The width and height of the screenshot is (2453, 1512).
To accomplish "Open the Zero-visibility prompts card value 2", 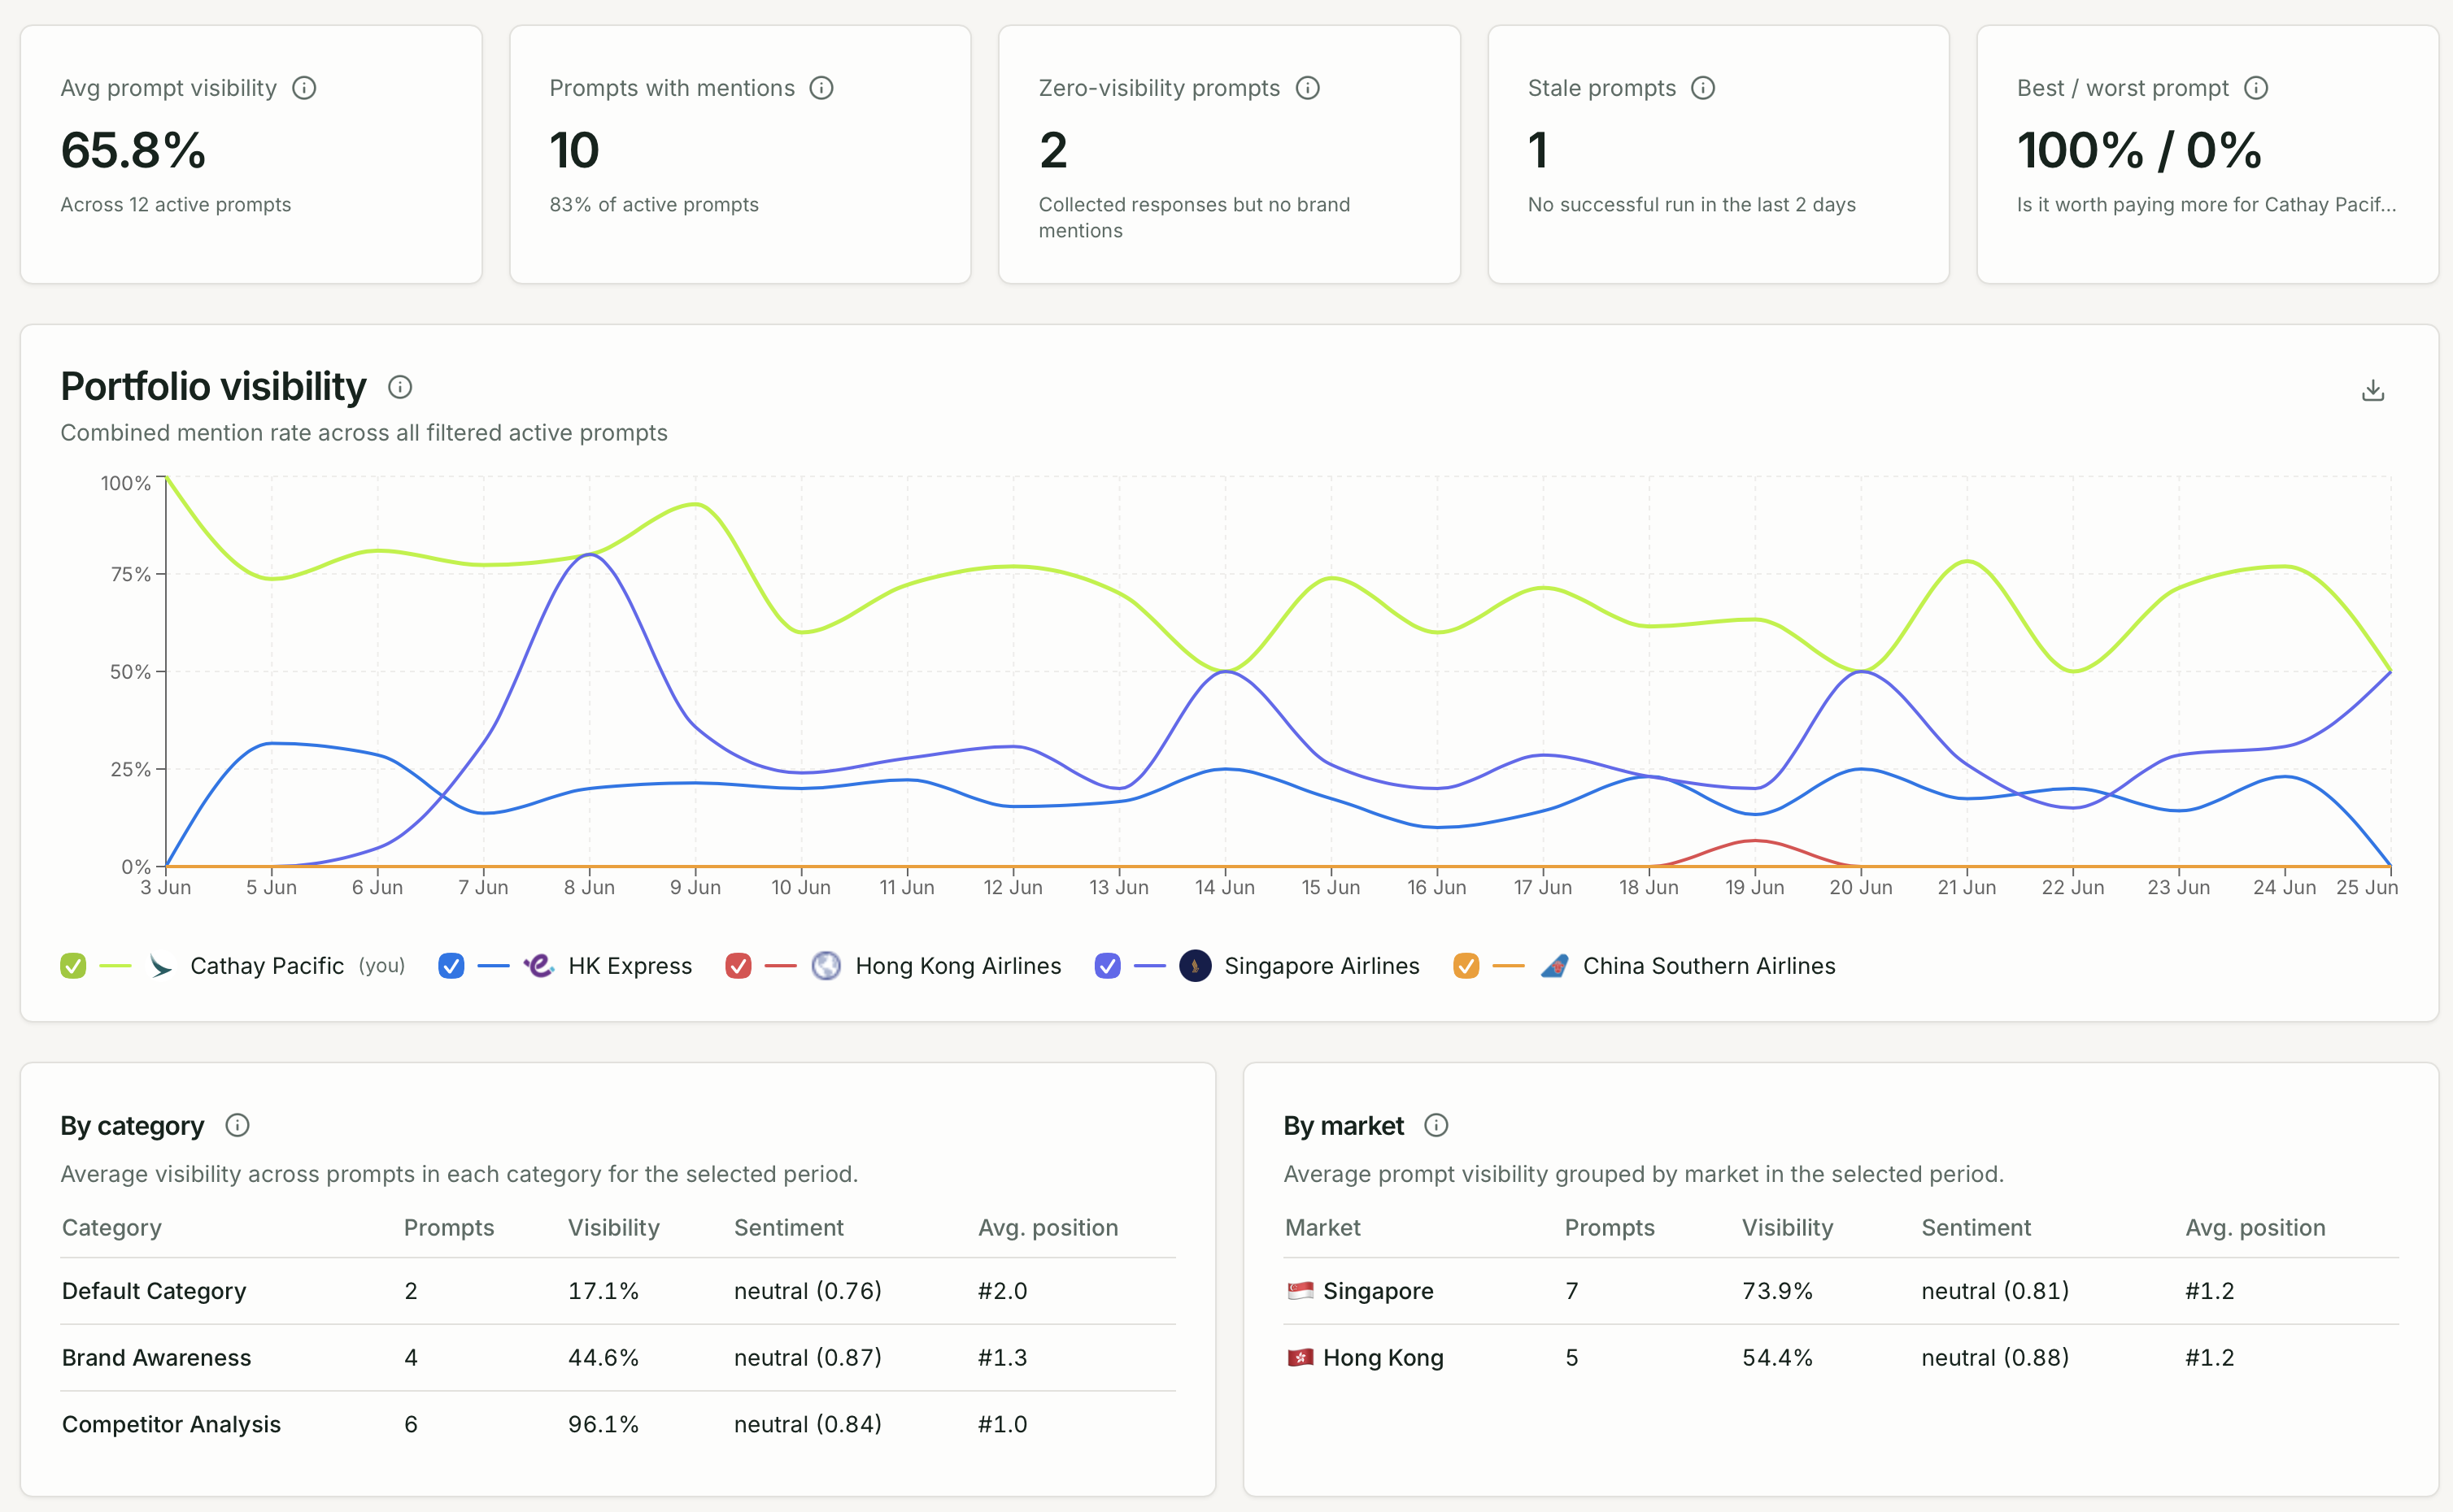I will [1230, 155].
